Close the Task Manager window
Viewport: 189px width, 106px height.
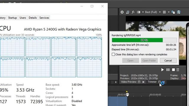102,6
